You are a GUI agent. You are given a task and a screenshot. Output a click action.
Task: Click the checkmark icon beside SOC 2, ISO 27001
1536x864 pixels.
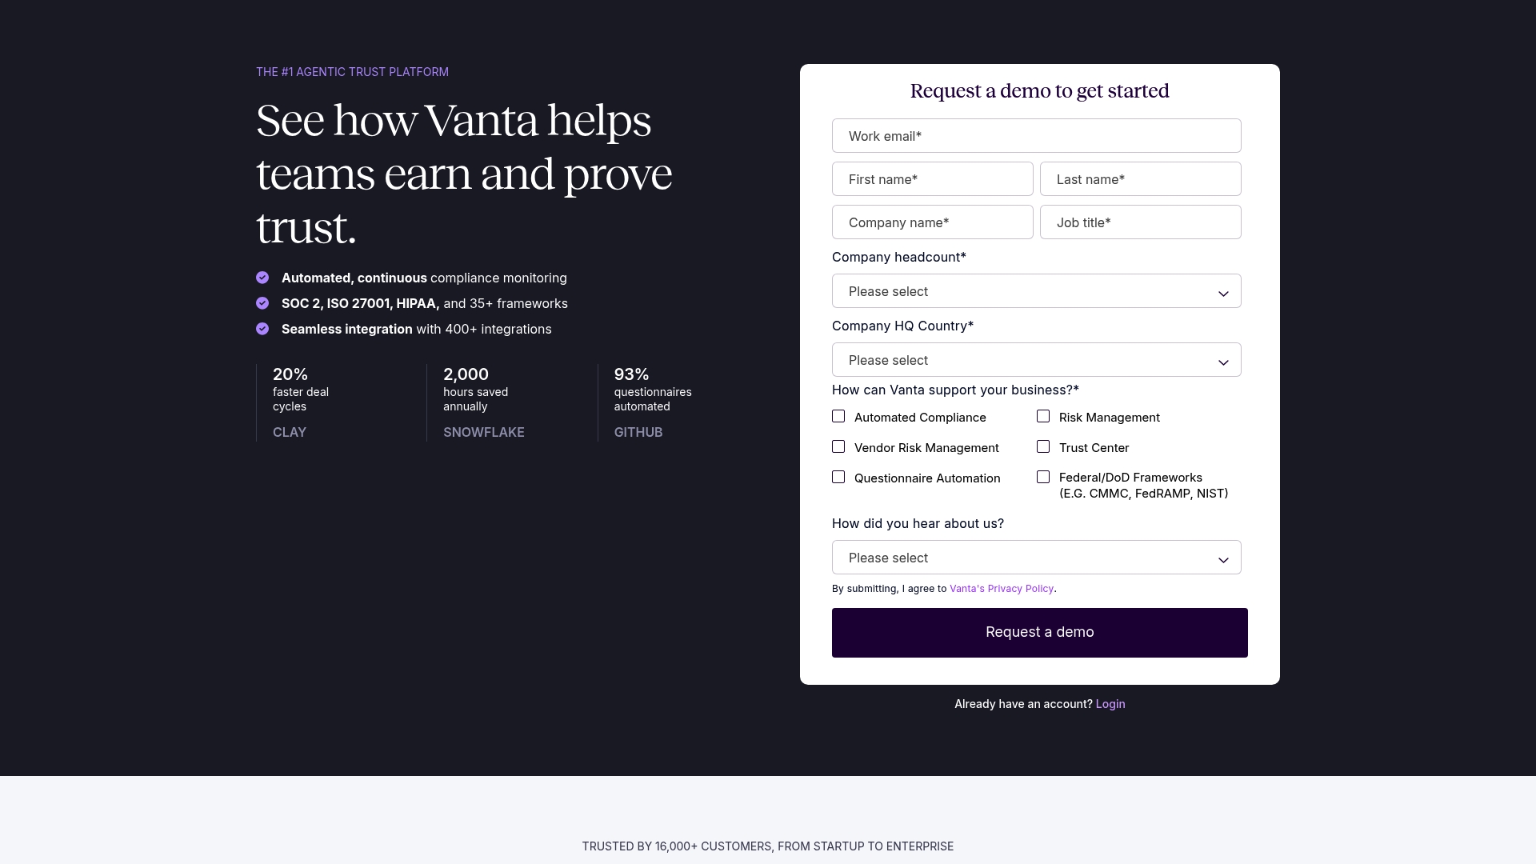click(262, 303)
